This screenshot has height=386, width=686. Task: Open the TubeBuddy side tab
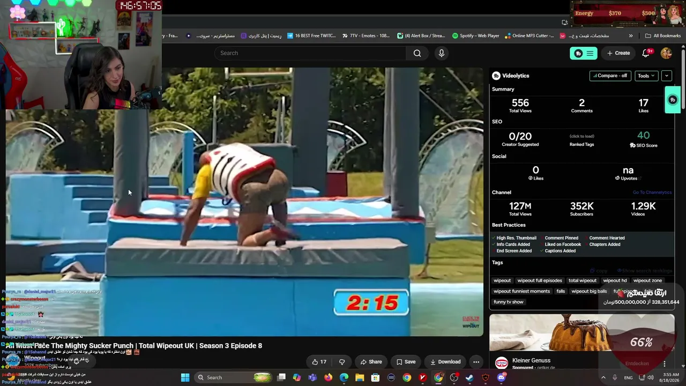click(673, 100)
